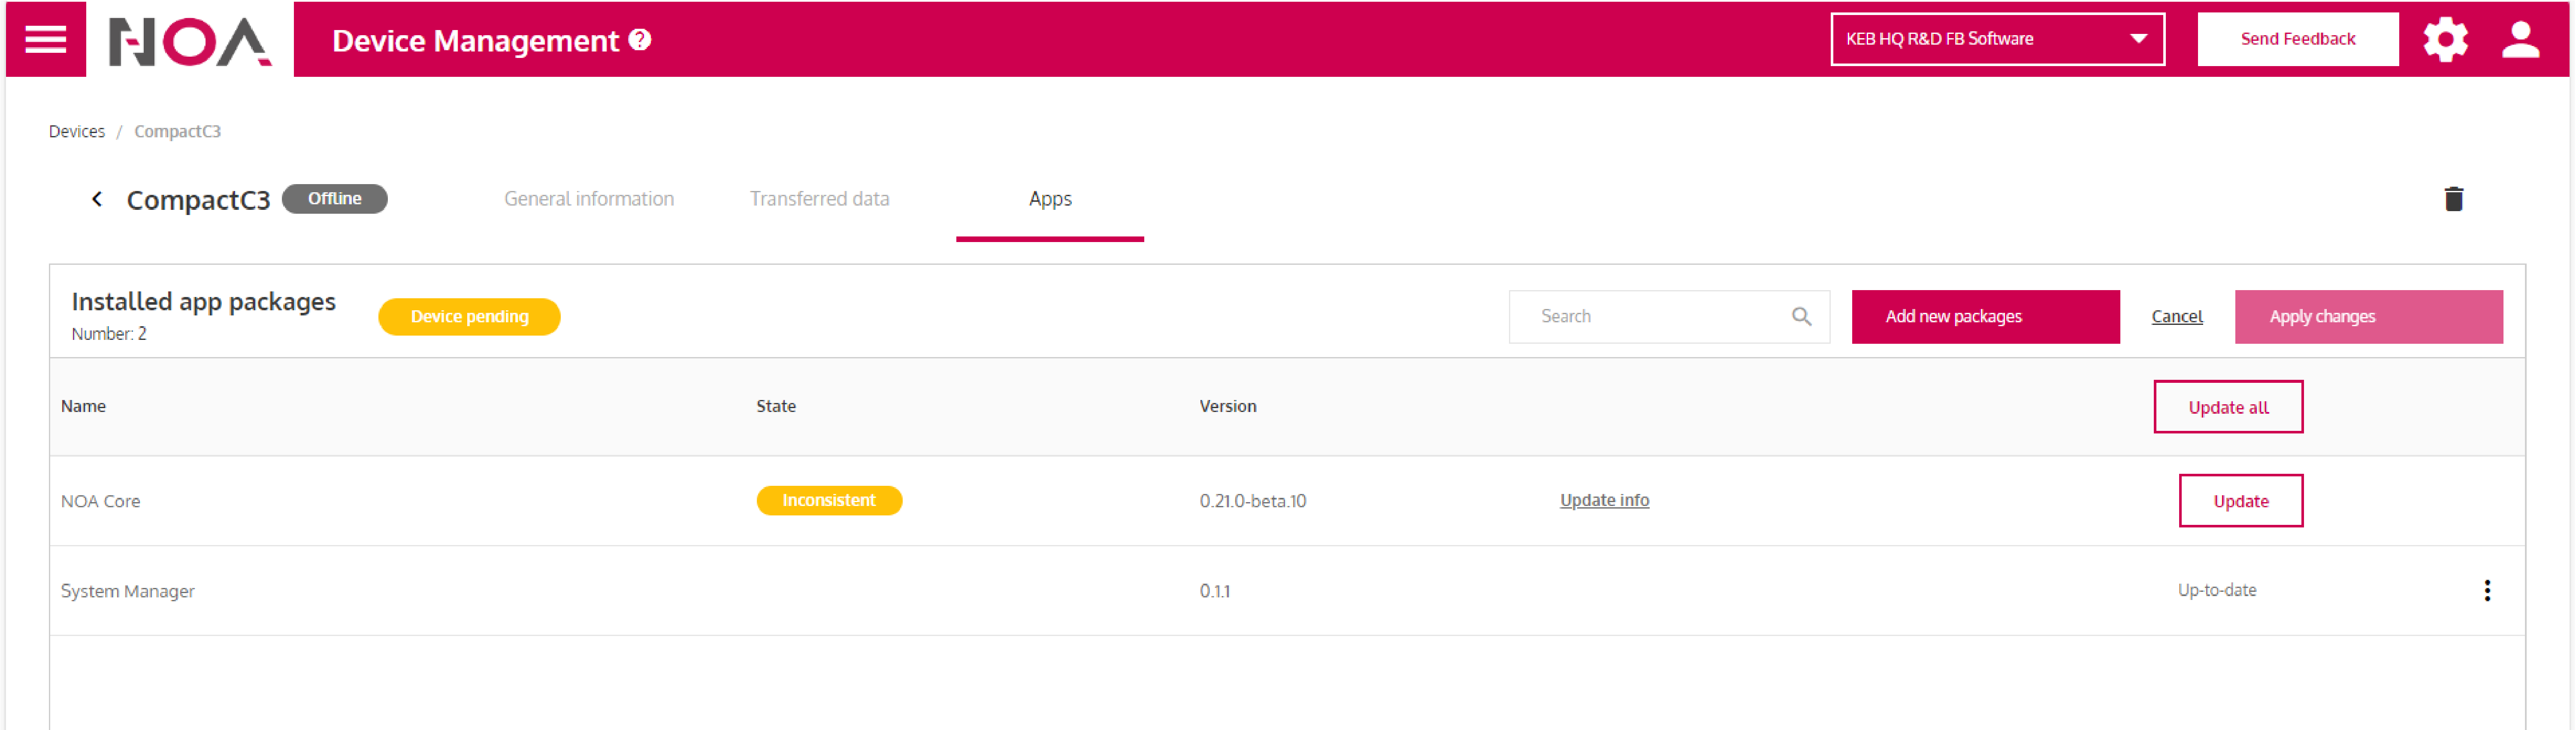2576x730 pixels.
Task: Open the hamburger navigation menu
Action: [x=45, y=40]
